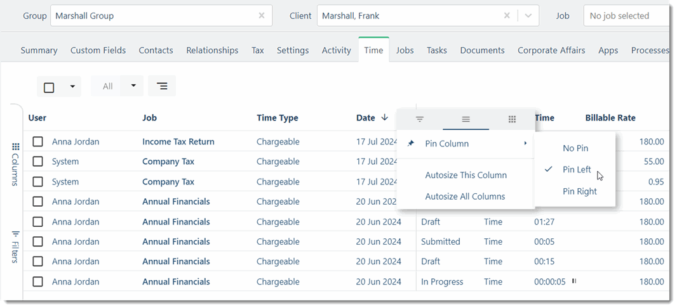The image size is (677, 308).
Task: Open Annual Financials link in Submitted row
Action: [x=176, y=241]
